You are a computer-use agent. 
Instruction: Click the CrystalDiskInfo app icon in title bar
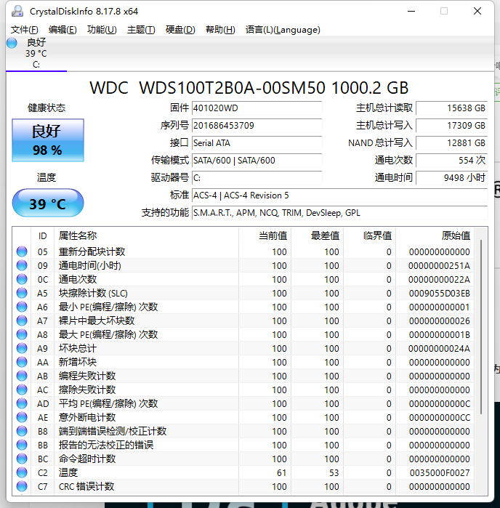17,11
